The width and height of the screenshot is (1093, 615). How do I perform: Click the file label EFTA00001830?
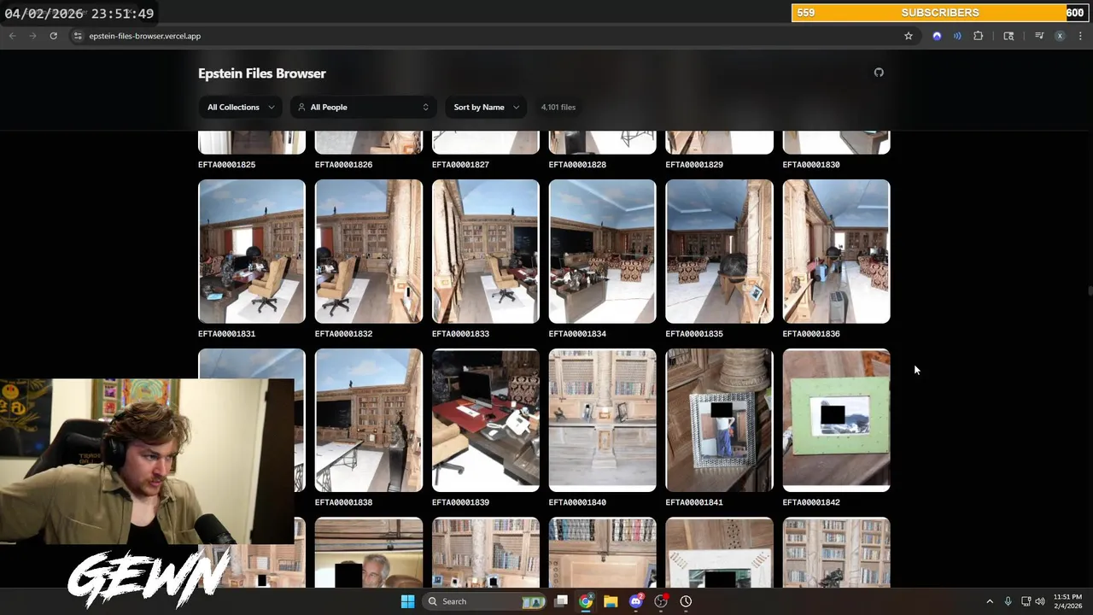click(x=811, y=165)
